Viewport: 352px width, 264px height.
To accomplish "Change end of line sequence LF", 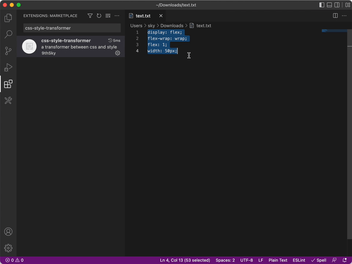I will pos(261,260).
